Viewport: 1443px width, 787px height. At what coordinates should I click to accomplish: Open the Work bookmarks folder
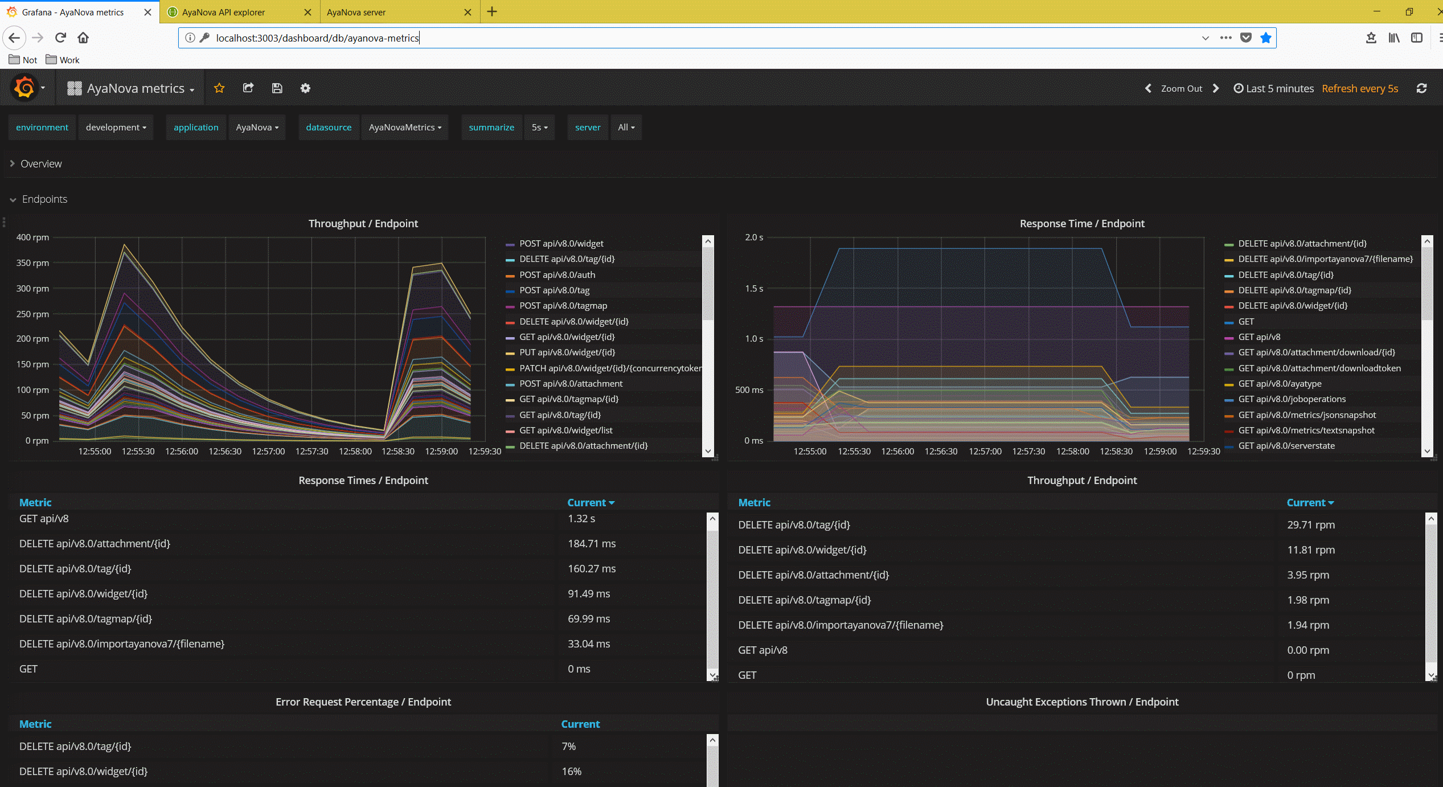tap(63, 60)
